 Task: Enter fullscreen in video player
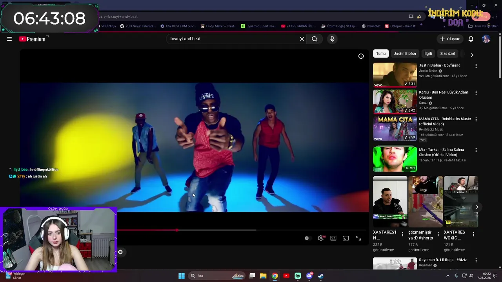358,238
